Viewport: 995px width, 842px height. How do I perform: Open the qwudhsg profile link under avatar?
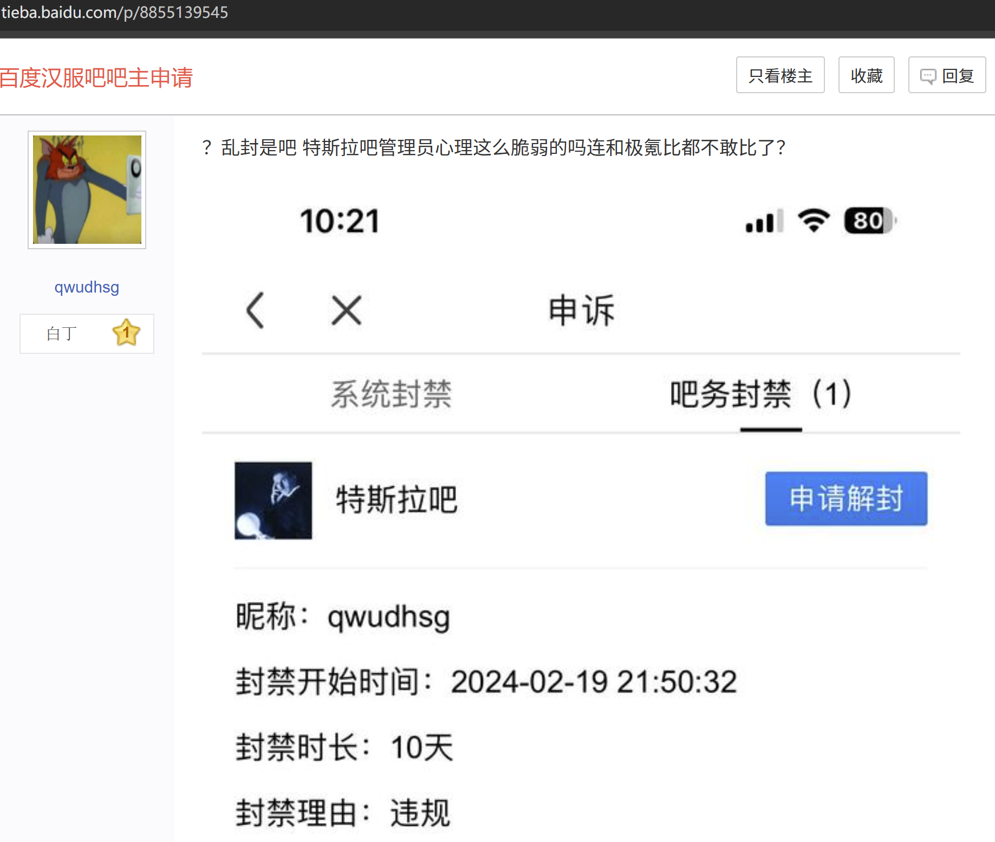[87, 287]
